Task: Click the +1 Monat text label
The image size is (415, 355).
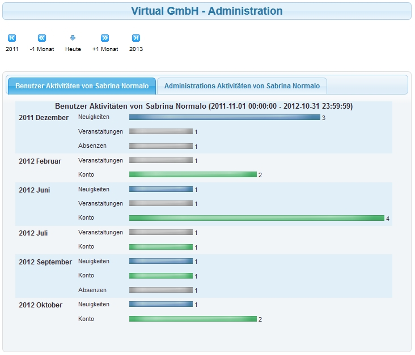Action: click(x=105, y=49)
